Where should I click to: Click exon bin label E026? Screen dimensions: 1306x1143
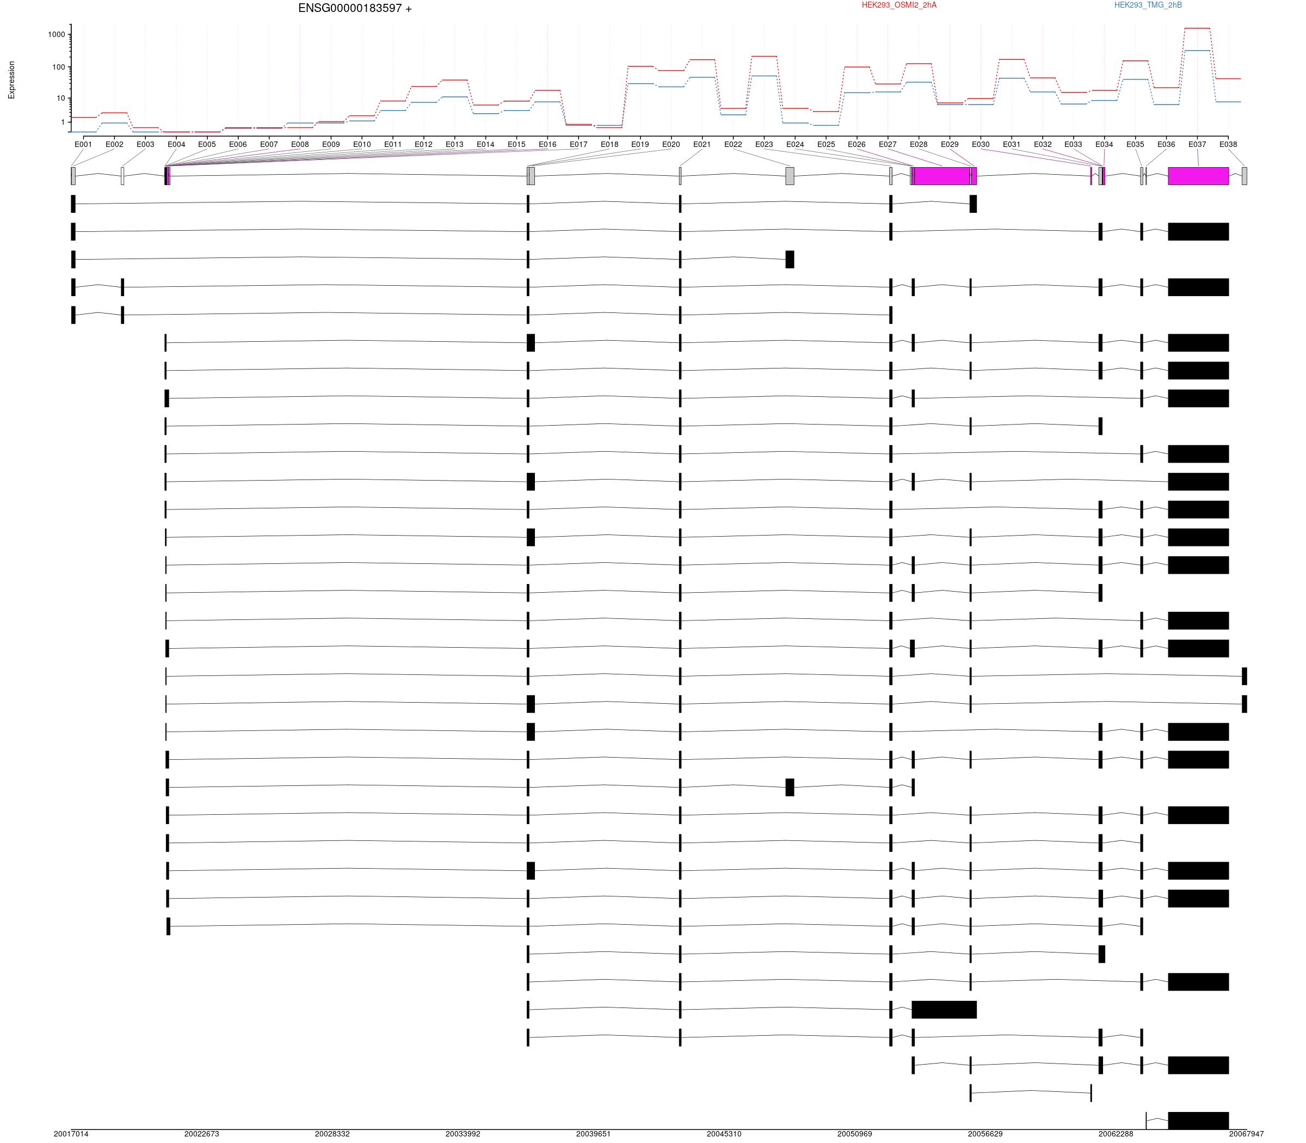857,145
